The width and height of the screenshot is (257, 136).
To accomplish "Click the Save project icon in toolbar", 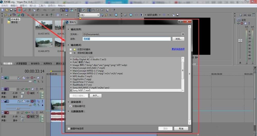I will (11, 10).
